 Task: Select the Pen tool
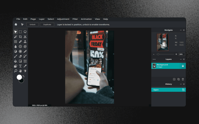pos(25,51)
